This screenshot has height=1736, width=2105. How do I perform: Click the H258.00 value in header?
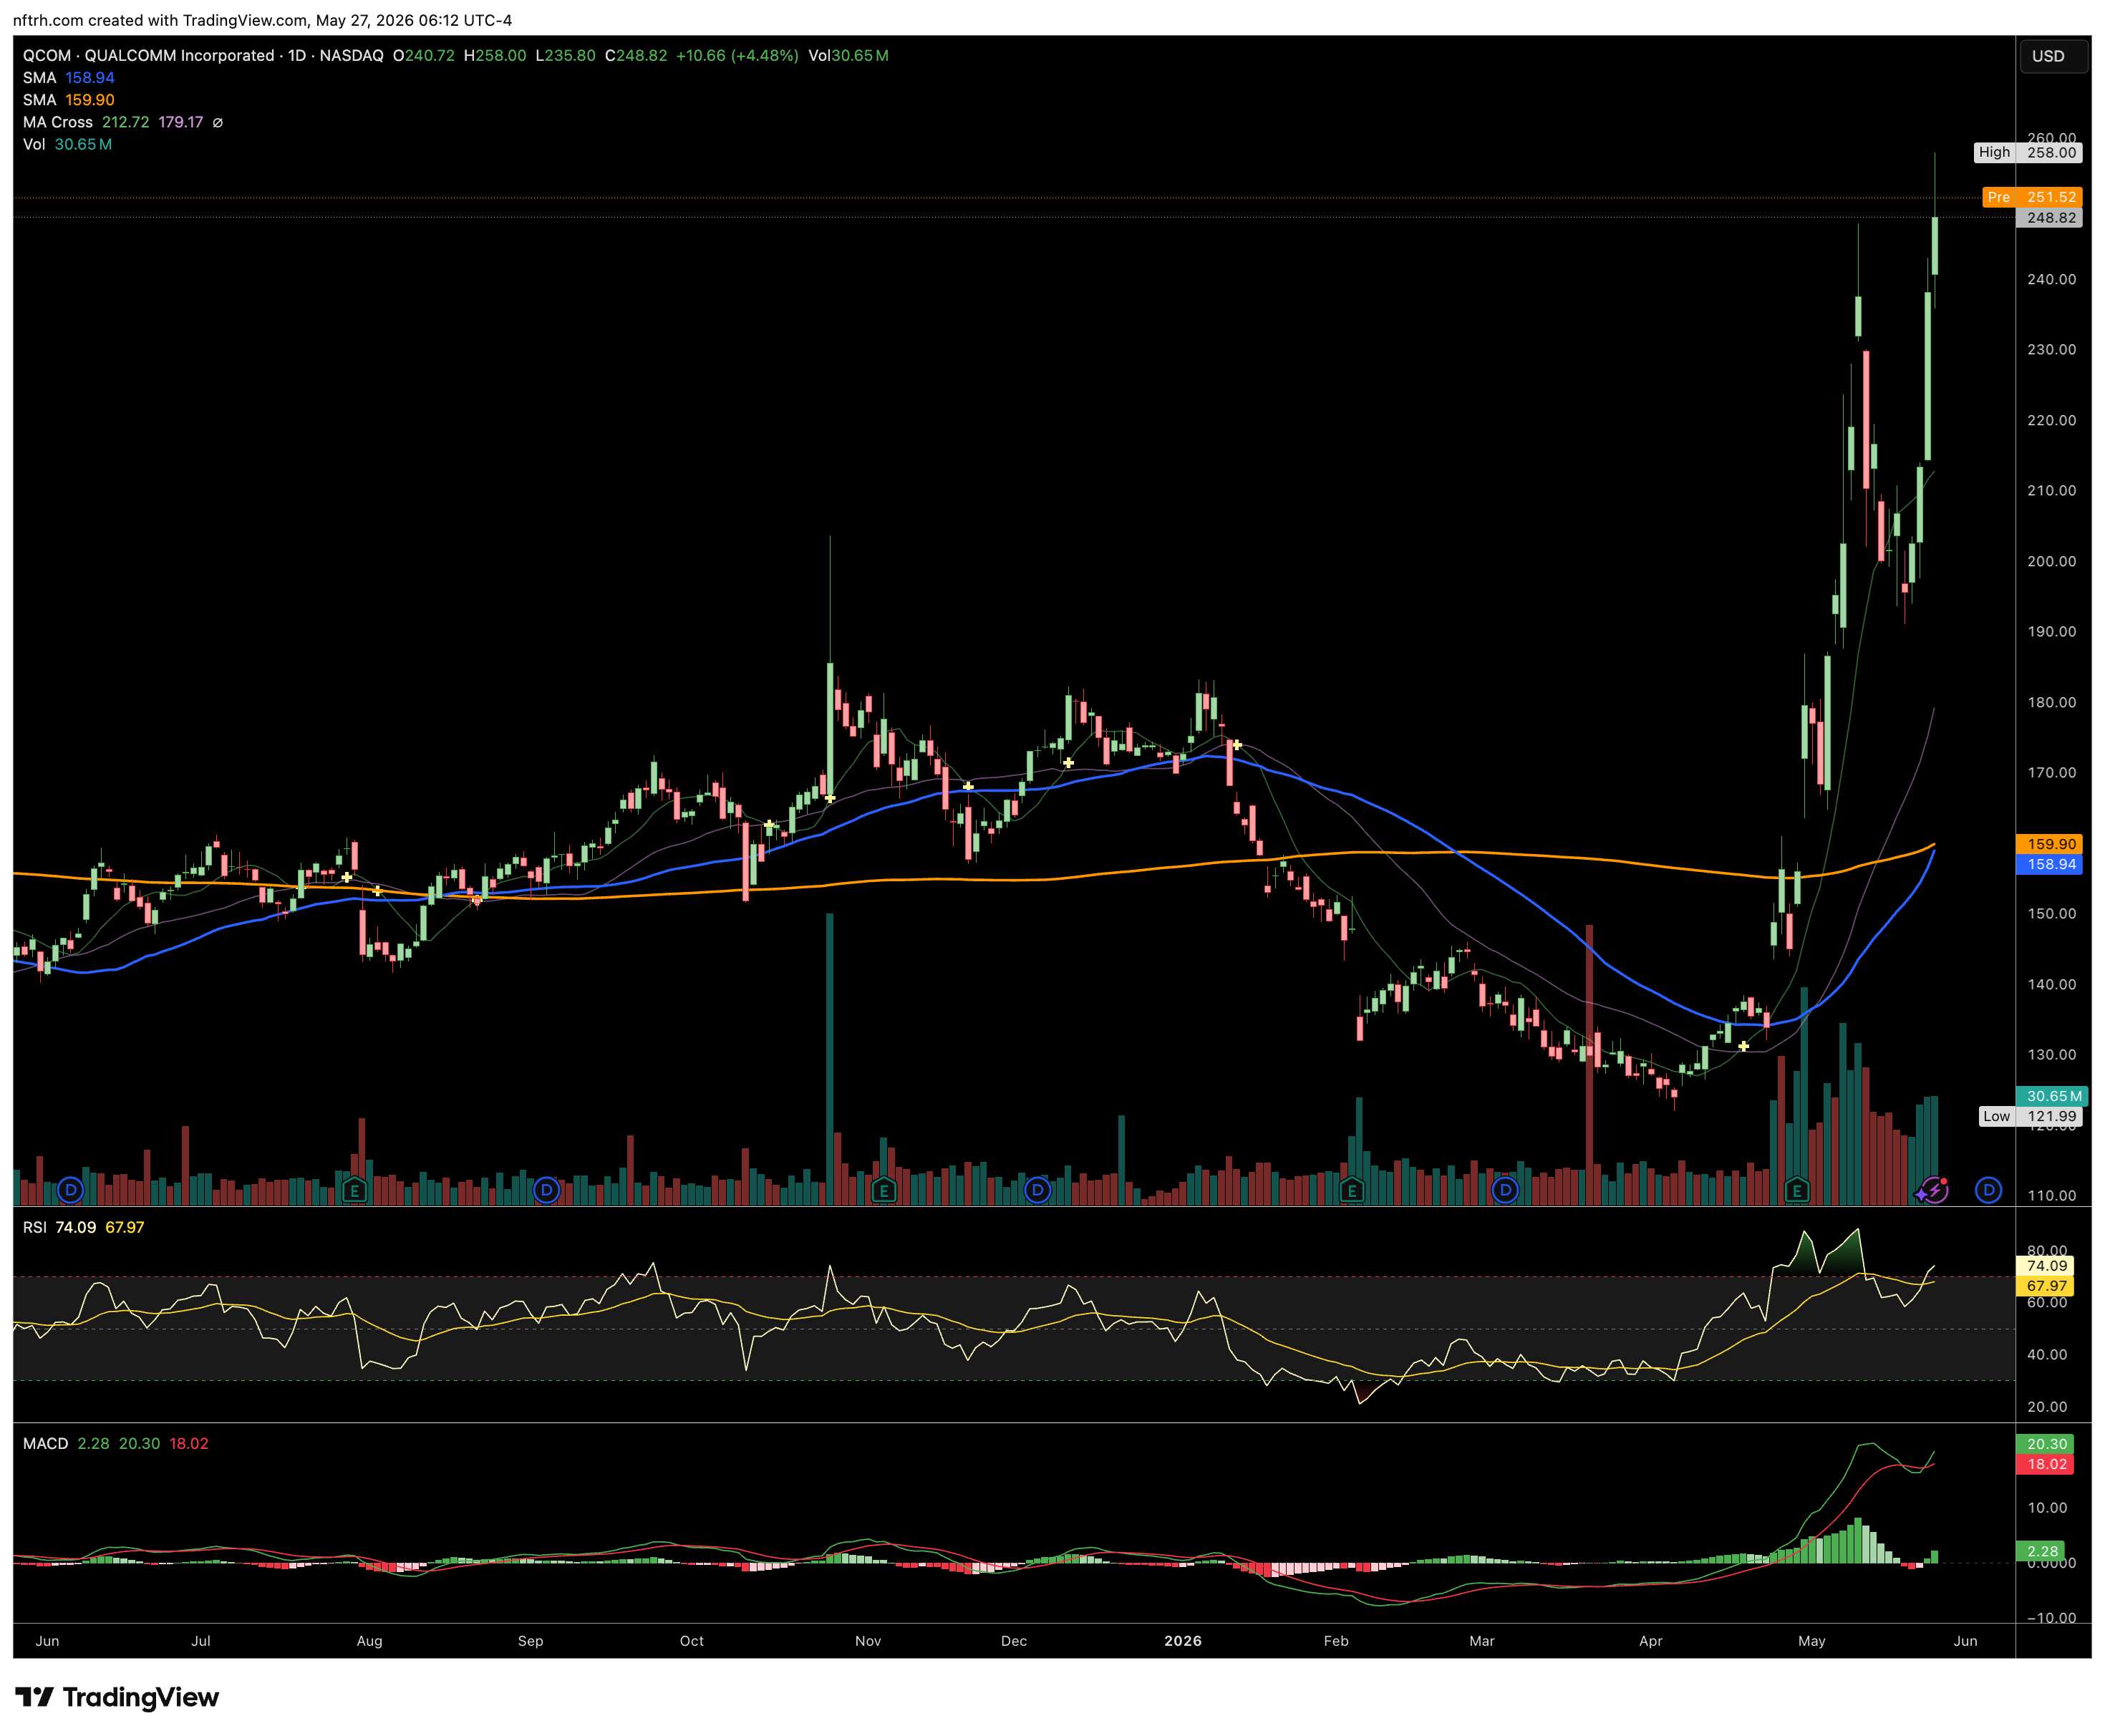(495, 56)
